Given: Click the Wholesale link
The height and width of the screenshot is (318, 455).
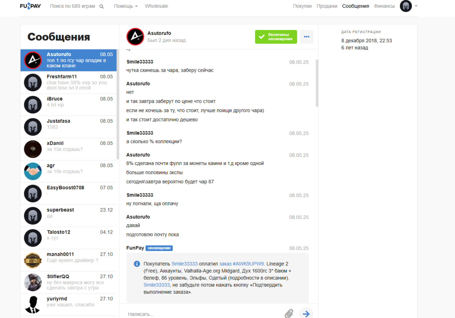Looking at the screenshot, I should coord(156,6).
